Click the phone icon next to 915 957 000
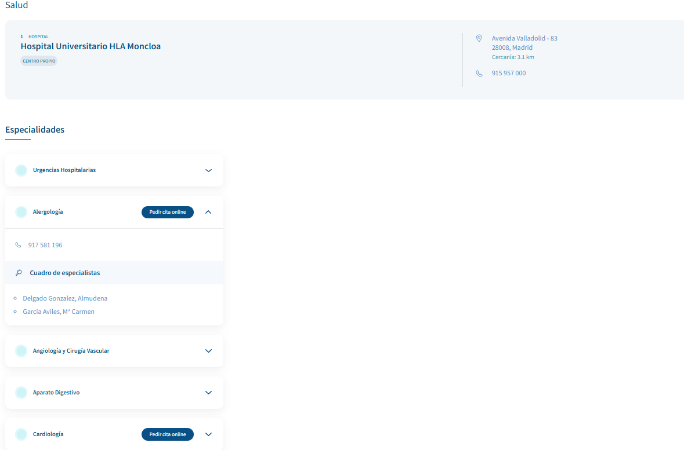 479,74
